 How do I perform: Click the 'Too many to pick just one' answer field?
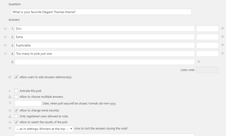(105, 54)
